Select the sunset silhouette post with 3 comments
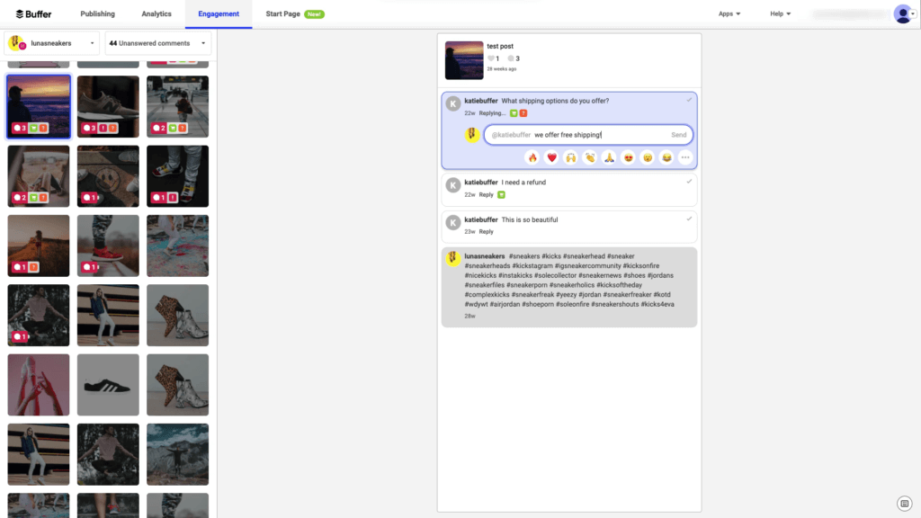The height and width of the screenshot is (518, 921). (x=39, y=107)
